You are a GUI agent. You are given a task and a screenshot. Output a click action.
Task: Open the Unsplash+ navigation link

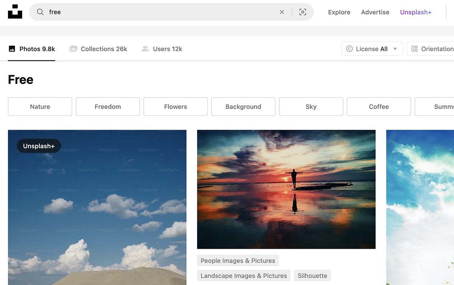416,12
